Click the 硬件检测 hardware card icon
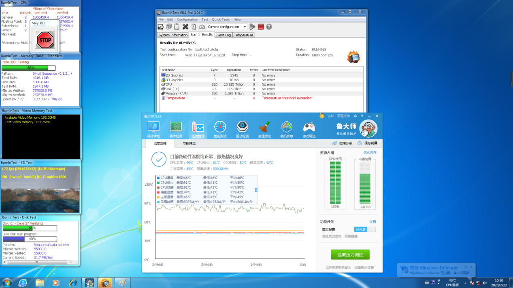 pos(176,129)
